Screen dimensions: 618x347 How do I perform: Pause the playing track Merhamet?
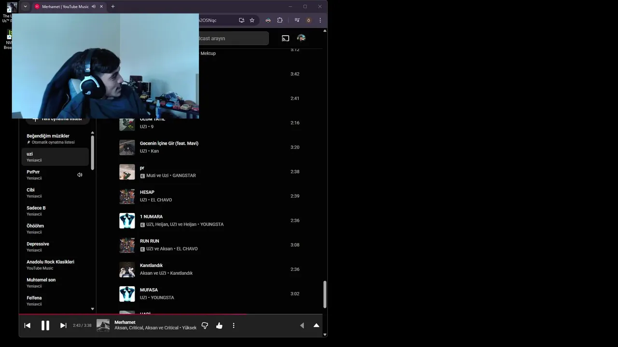(x=45, y=325)
